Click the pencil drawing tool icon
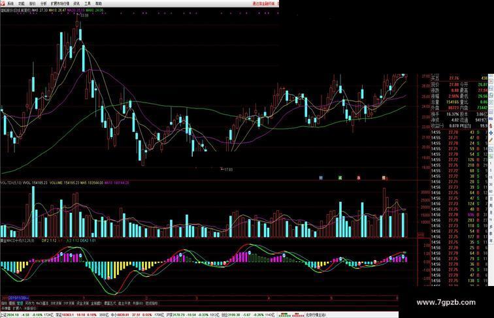This screenshot has height=318, width=494. (491, 140)
